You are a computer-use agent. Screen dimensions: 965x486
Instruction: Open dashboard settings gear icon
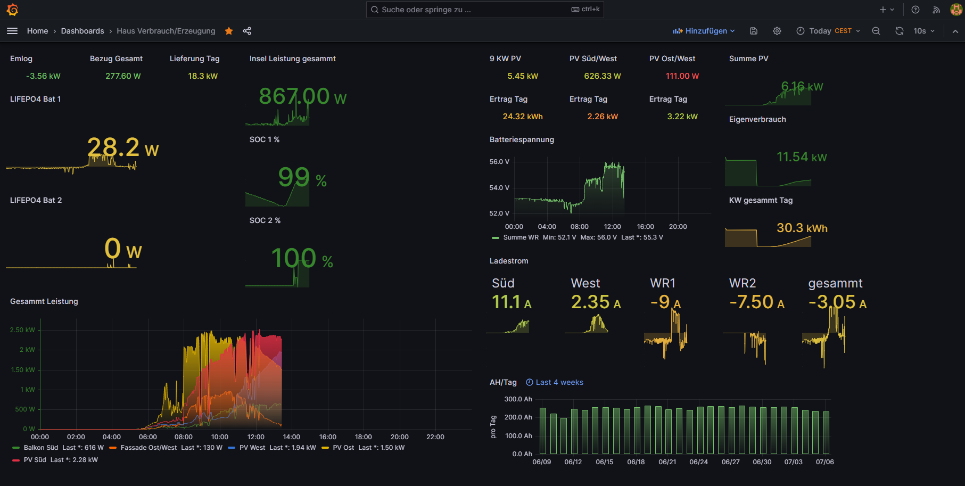777,31
